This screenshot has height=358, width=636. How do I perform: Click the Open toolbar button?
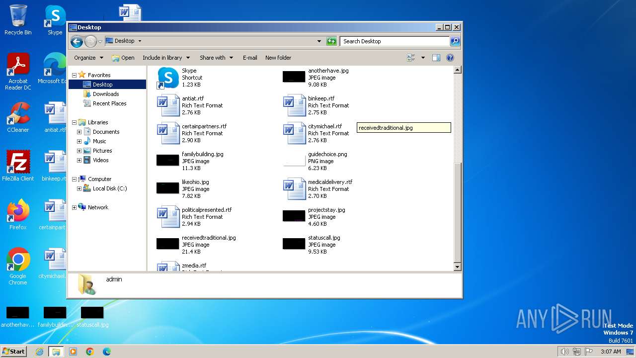[x=123, y=58]
